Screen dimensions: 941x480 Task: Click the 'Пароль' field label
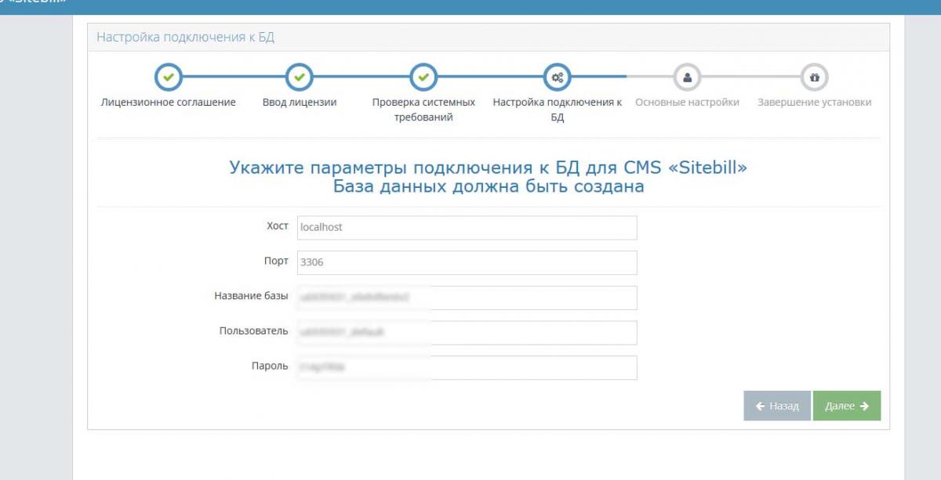271,366
